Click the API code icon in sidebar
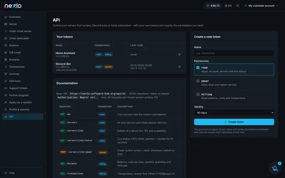 6,117
